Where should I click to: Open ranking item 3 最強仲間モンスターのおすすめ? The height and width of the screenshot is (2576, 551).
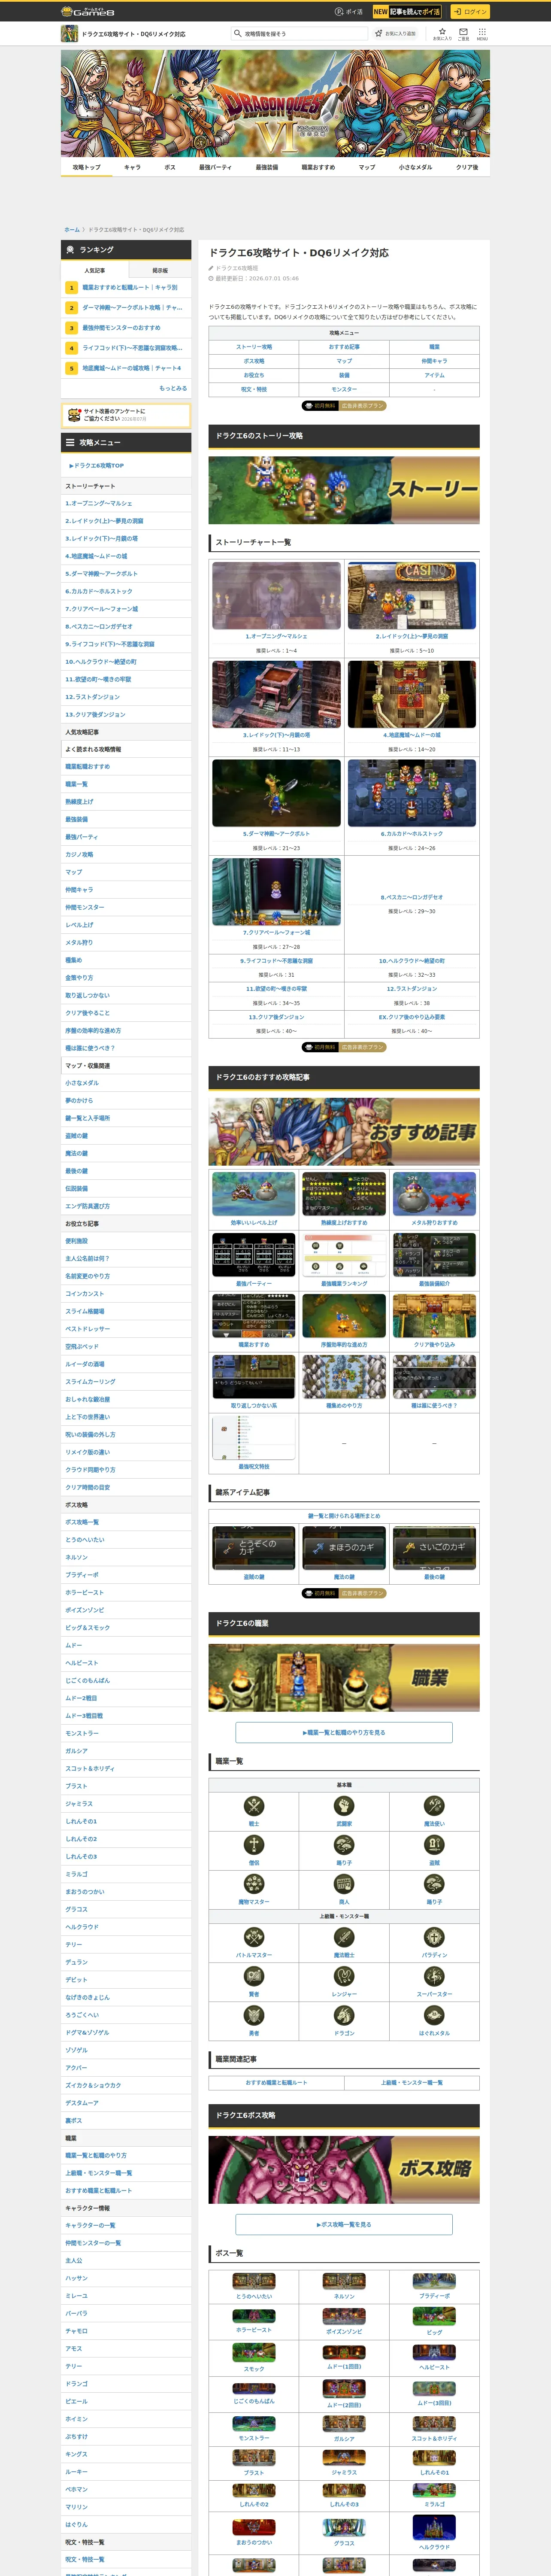(126, 328)
